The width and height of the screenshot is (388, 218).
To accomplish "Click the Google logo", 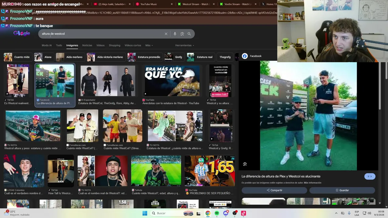I will (22, 33).
